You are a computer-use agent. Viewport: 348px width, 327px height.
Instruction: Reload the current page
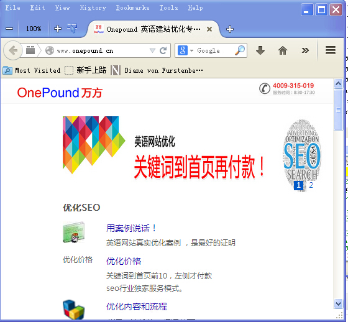tap(163, 50)
